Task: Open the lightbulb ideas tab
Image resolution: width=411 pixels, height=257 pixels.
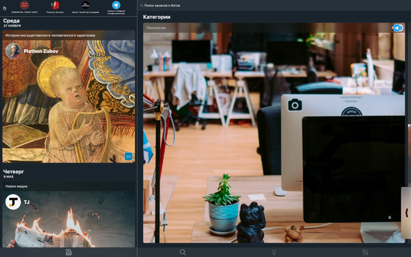Action: [x=274, y=252]
